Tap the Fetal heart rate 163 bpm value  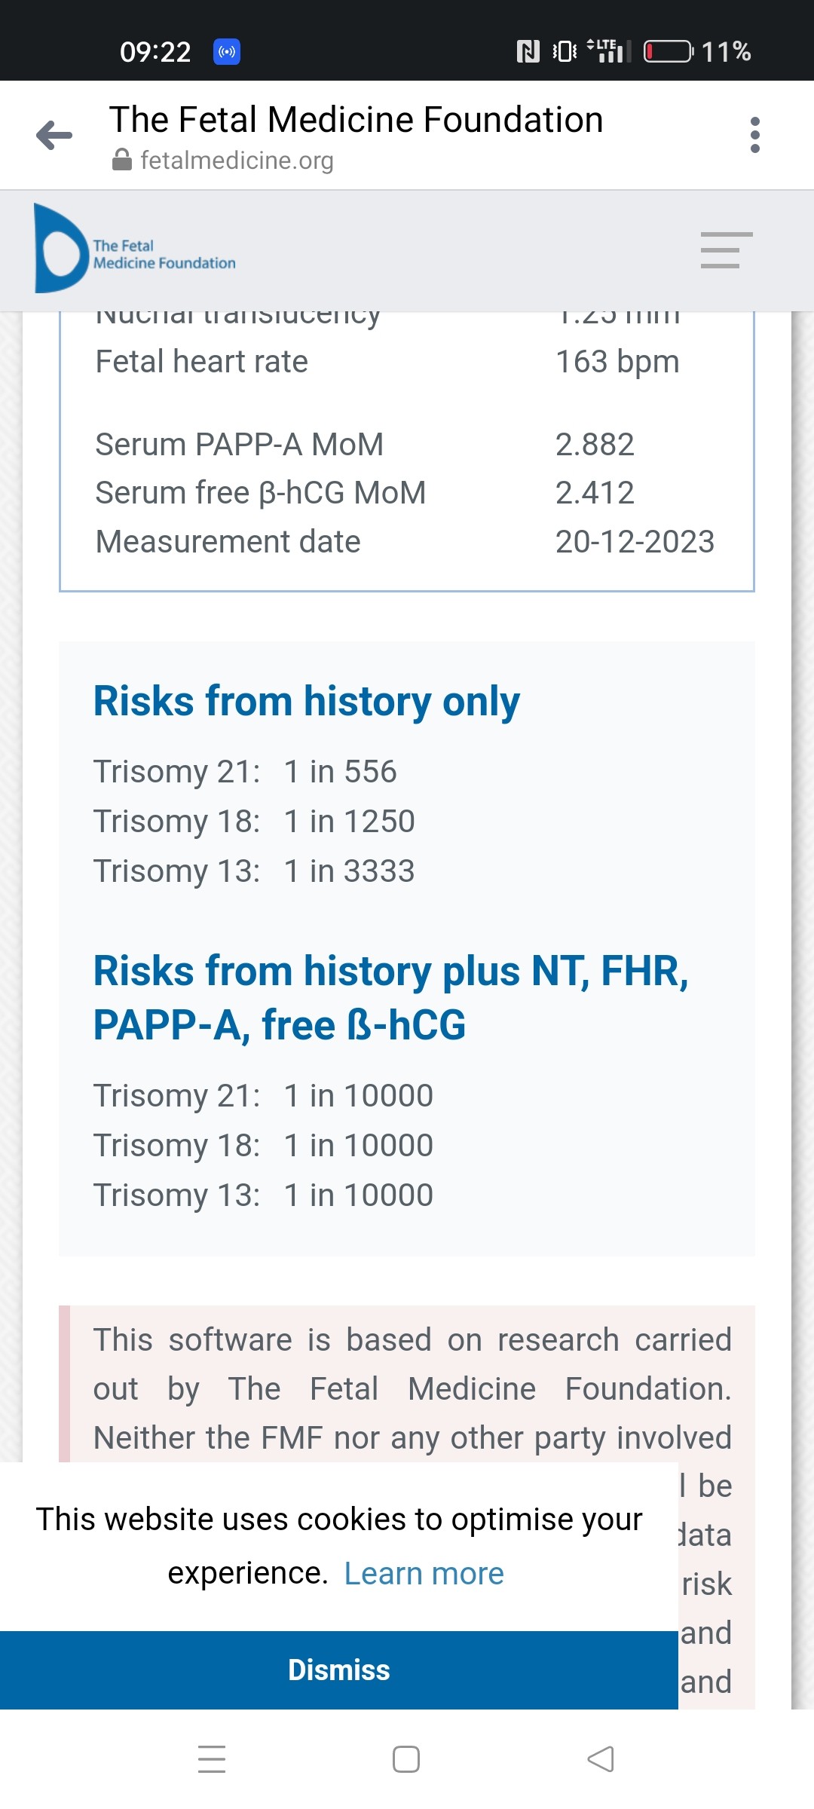pyautogui.click(x=617, y=362)
